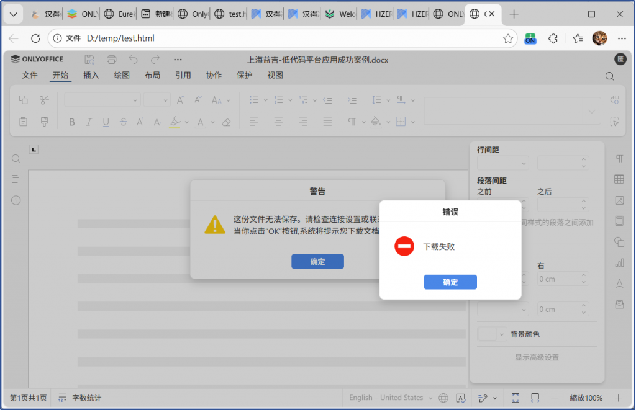
Task: Open the 行间距 type dropdown
Action: pos(524,164)
